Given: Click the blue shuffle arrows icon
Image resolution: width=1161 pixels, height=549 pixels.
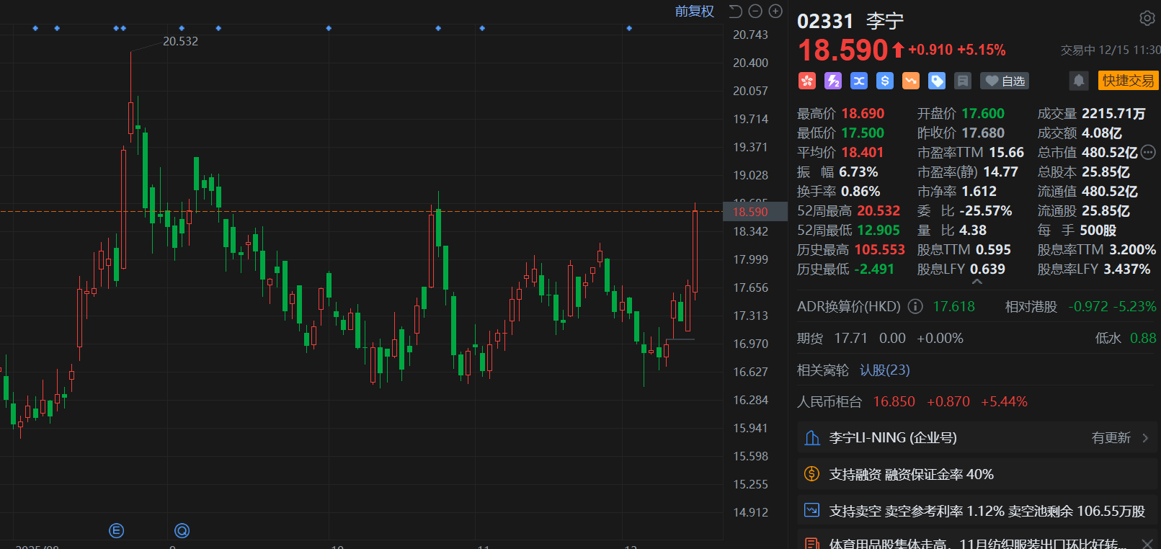Looking at the screenshot, I should (x=859, y=81).
